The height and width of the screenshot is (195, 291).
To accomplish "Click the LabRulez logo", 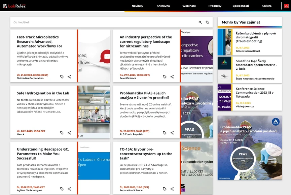I will (15, 5).
